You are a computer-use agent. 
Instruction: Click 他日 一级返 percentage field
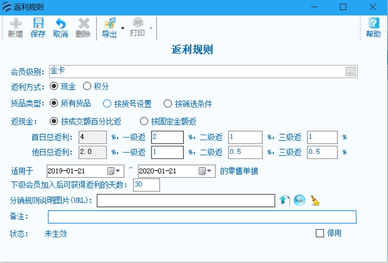coord(168,152)
